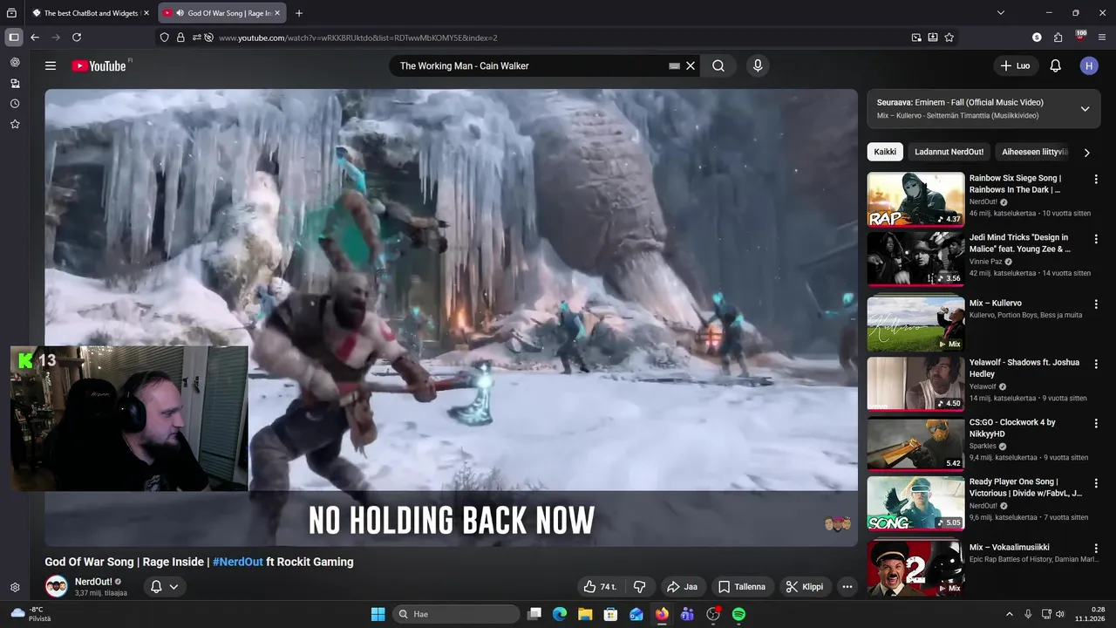Screen dimensions: 1116x628
Task: Like the video with 74 t. button
Action: pyautogui.click(x=601, y=587)
